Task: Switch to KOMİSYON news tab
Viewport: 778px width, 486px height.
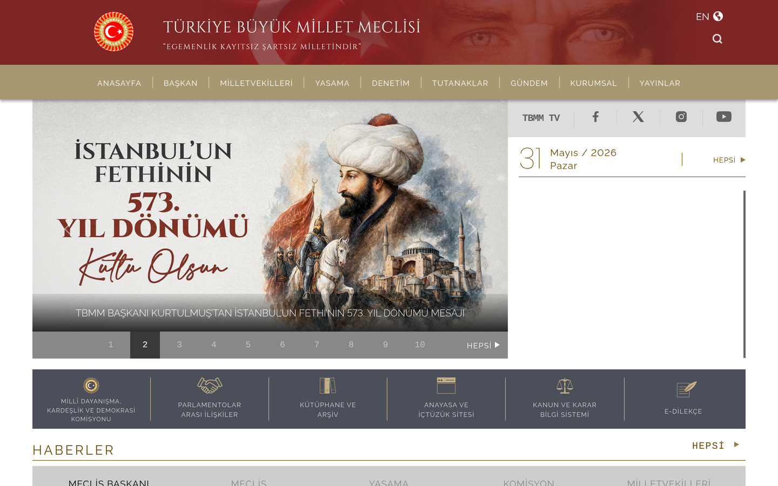Action: (528, 483)
